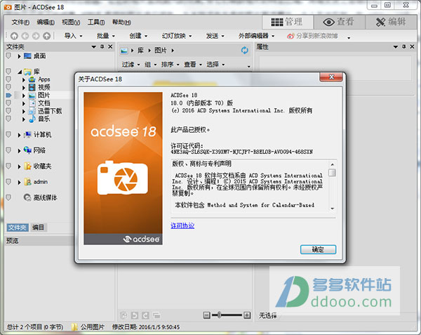This screenshot has height=335, width=421.
Task: Click the first icon in bottom toolbar
Action: pyautogui.click(x=123, y=315)
